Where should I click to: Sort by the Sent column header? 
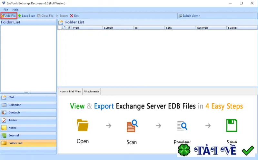[x=180, y=28]
